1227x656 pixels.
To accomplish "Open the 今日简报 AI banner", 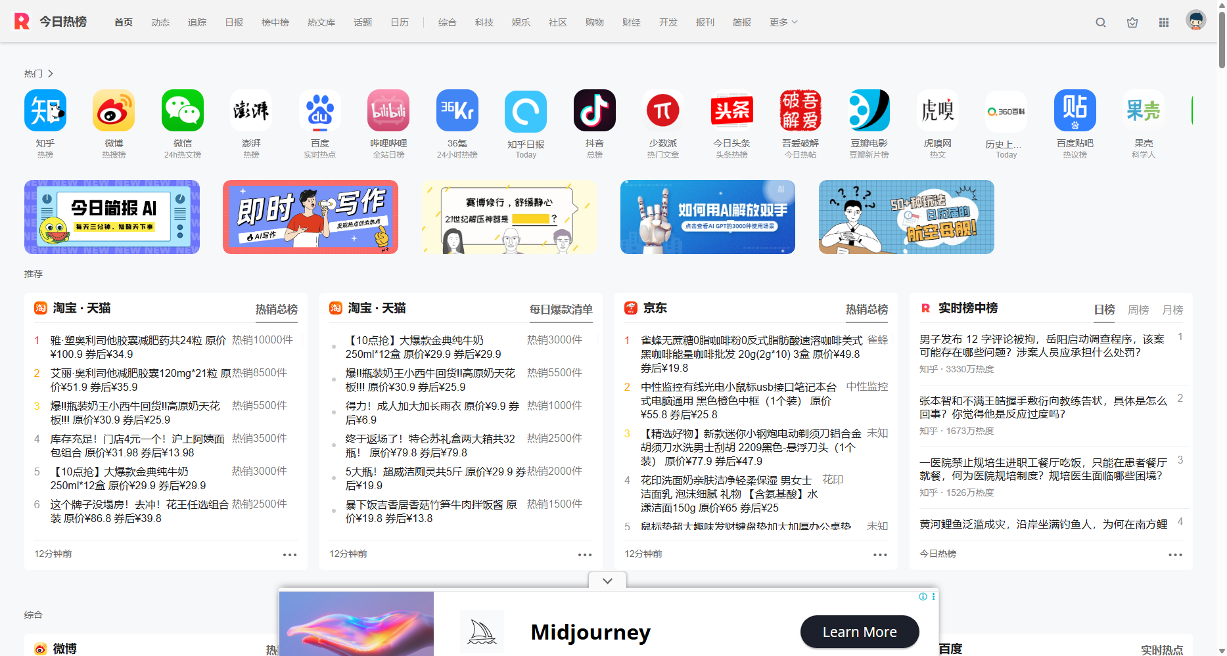I will pos(112,217).
